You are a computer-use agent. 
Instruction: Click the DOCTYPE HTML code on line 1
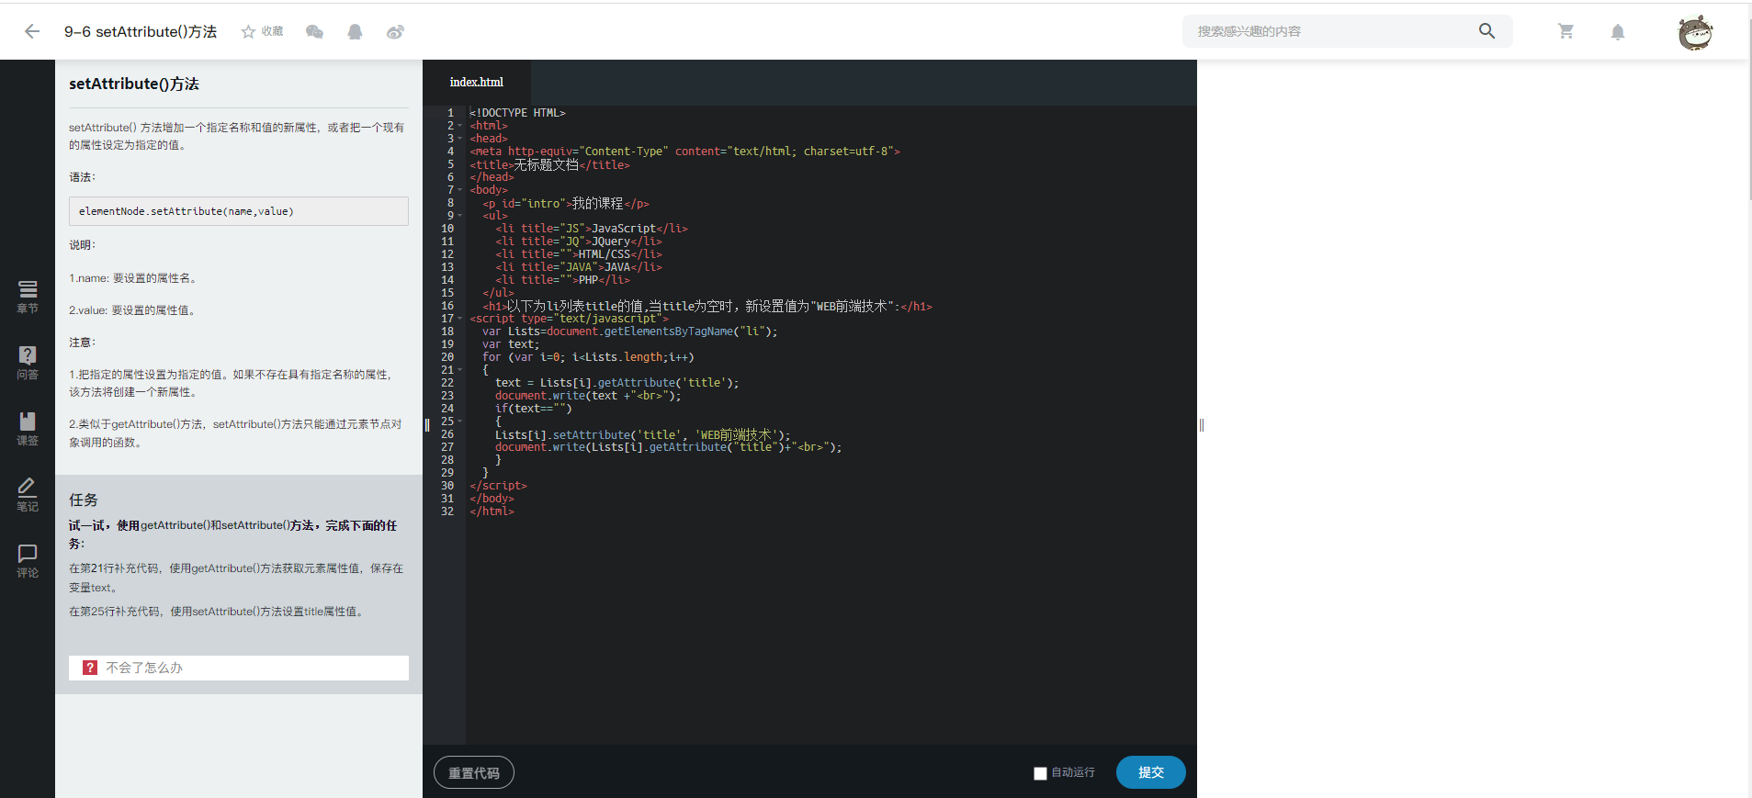518,113
